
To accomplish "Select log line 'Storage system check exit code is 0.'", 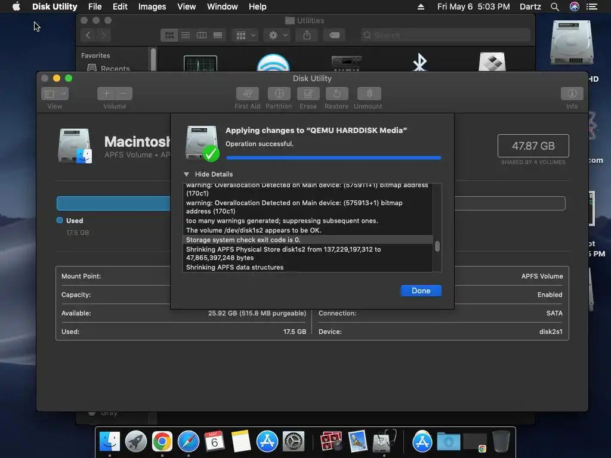I will tap(307, 240).
